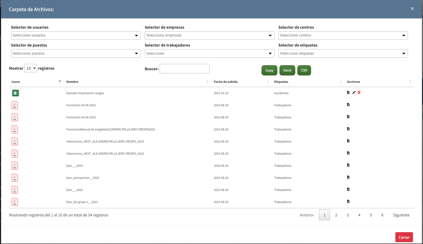This screenshot has height=244, width=423.
Task: Sort the table by Icono column
Action: [x=36, y=82]
